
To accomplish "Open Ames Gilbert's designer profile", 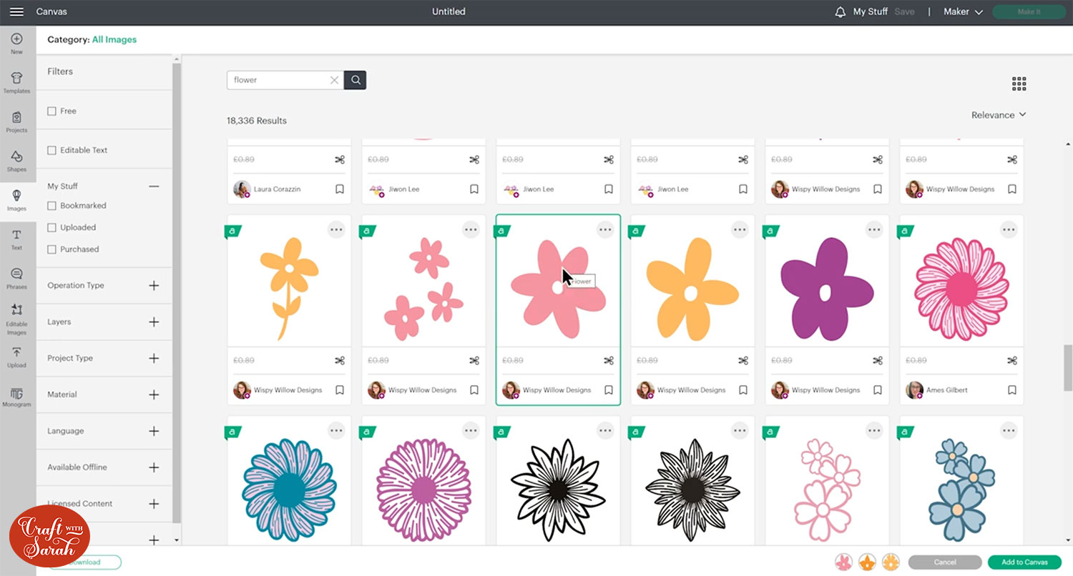I will pyautogui.click(x=936, y=390).
